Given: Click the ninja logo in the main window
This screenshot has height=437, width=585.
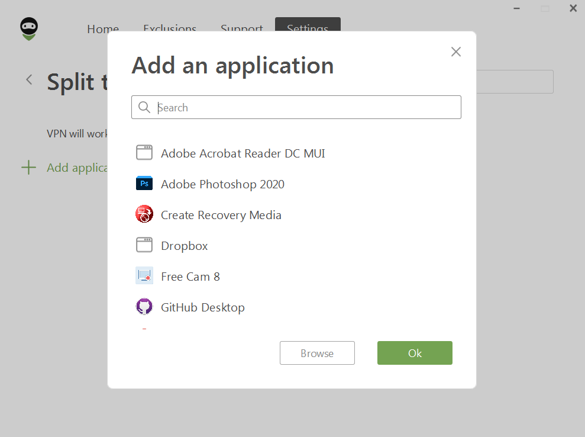Looking at the screenshot, I should 29,29.
